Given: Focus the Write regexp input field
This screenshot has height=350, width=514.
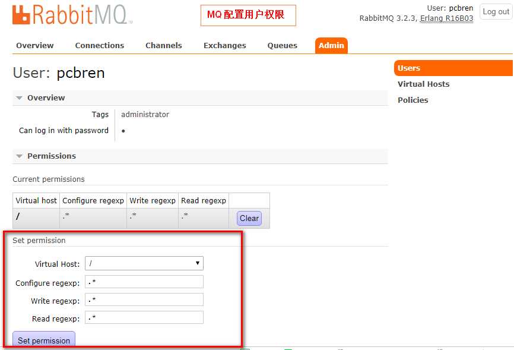Looking at the screenshot, I should click(144, 299).
